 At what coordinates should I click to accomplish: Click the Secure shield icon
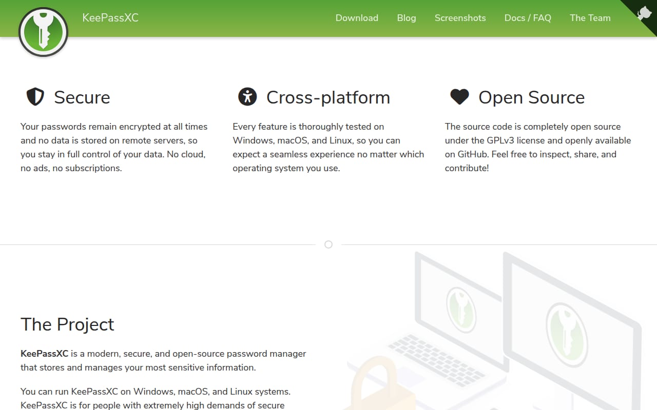click(x=35, y=96)
